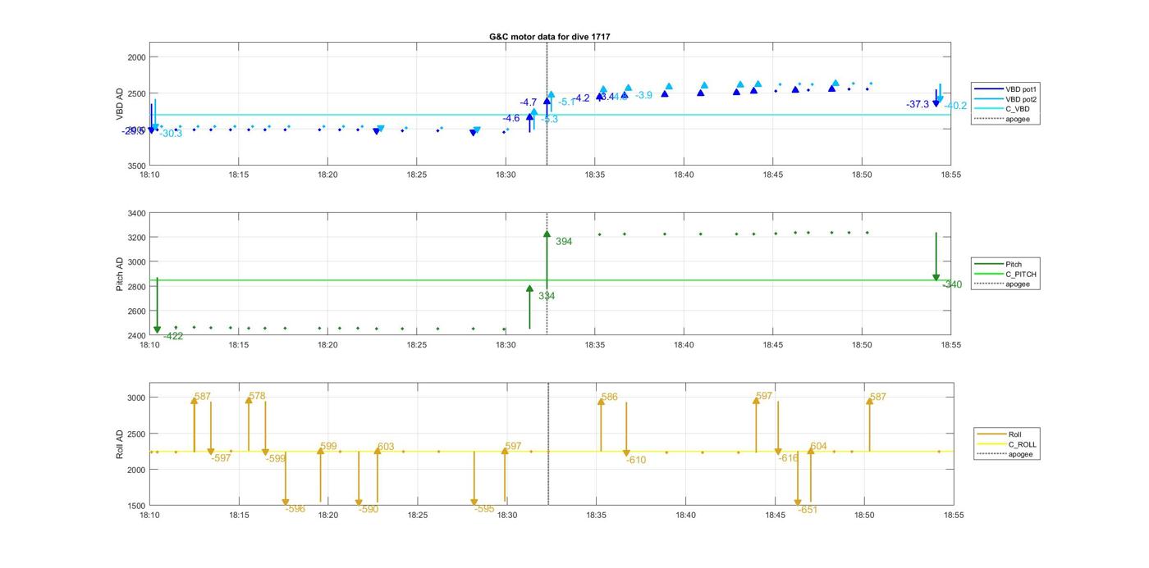Click the "3400" tick on the Pitch axis

[x=135, y=213]
